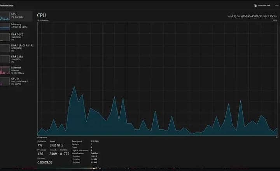Click the Intel Core i5-4590 processor name

point(252,16)
